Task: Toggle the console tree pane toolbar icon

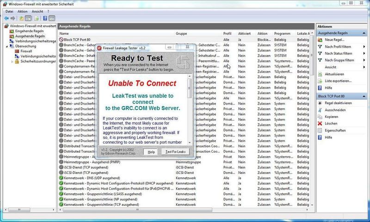Action: click(x=28, y=18)
